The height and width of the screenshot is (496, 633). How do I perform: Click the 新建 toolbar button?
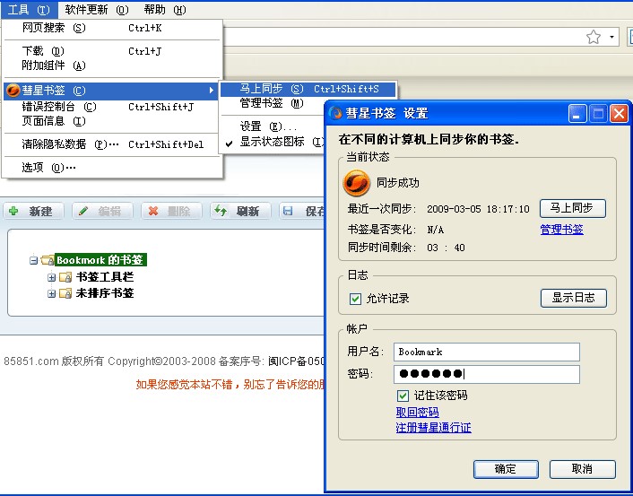(x=34, y=211)
